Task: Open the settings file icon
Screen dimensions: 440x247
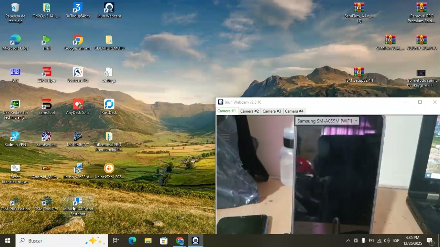Action: pyautogui.click(x=109, y=75)
